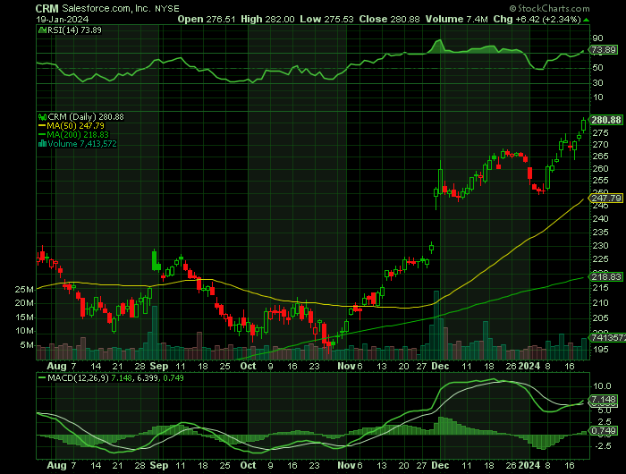Viewport: 626px width, 474px height.
Task: Click the tallest volume bar near Dec
Action: tap(436, 325)
